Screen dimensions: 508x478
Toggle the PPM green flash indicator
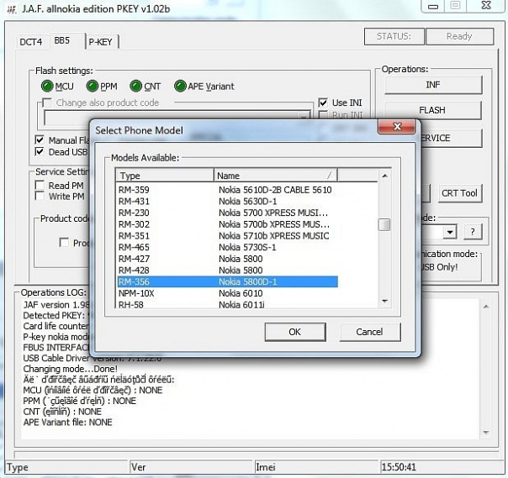click(93, 86)
